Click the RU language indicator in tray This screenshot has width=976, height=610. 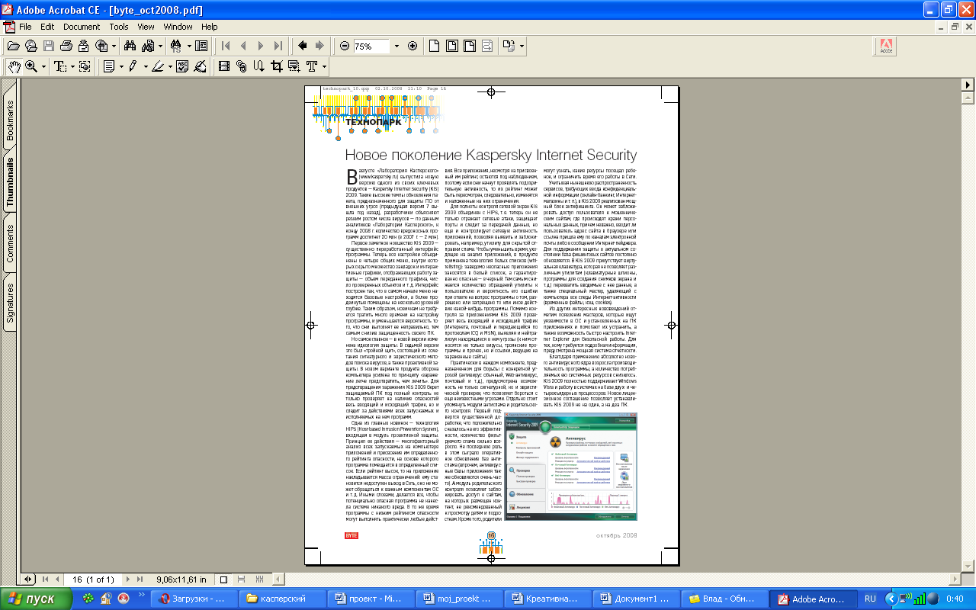pyautogui.click(x=870, y=599)
